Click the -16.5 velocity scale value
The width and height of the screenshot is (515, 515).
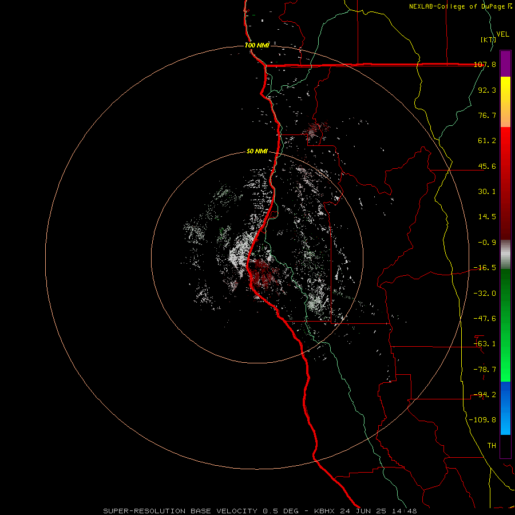tap(485, 268)
